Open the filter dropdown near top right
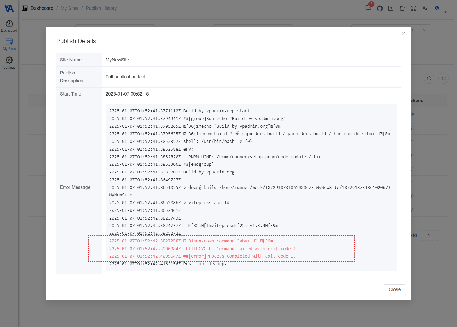Viewport: 457px width, 327px height. pyautogui.click(x=425, y=30)
